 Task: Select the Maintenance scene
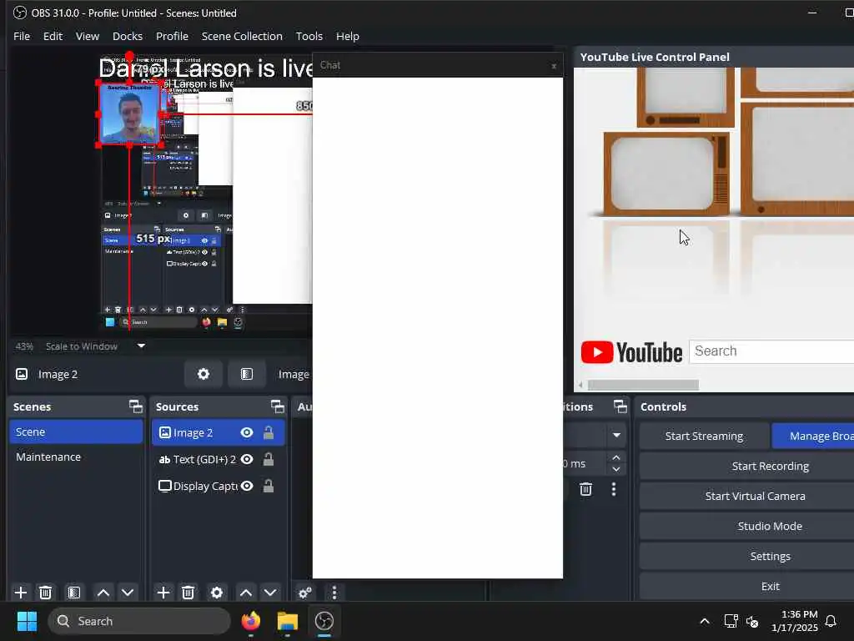(x=76, y=457)
